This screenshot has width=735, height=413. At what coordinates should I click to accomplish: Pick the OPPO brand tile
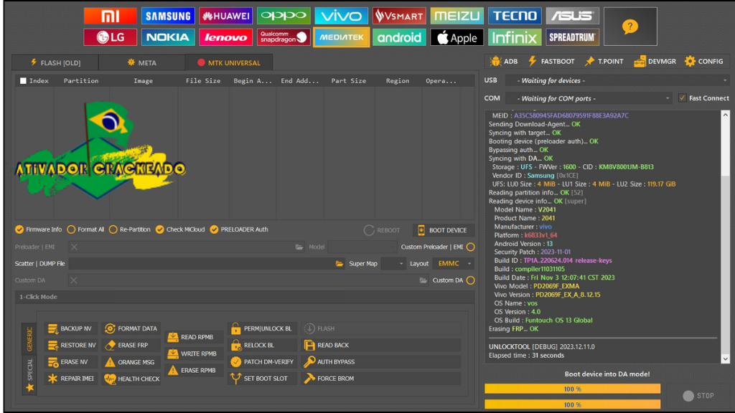[x=284, y=16]
